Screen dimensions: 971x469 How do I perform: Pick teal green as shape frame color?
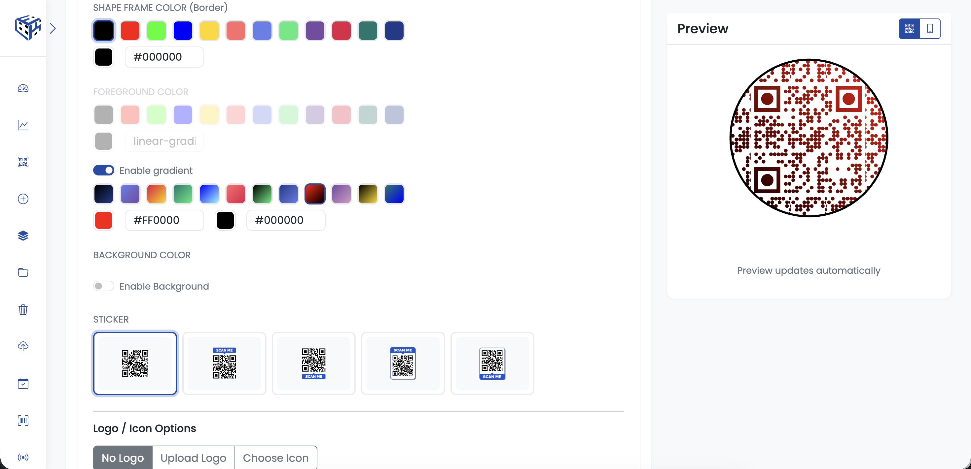368,30
